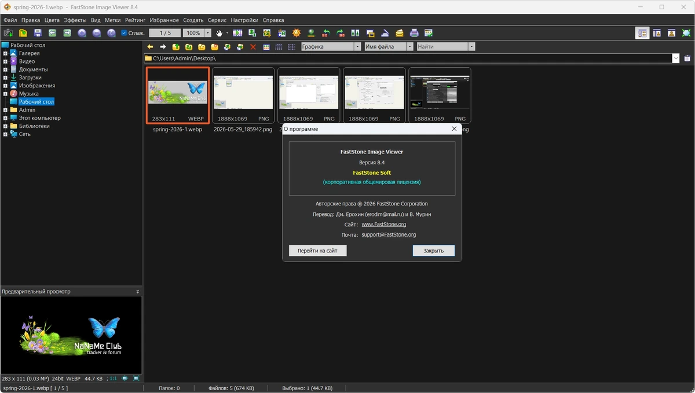
Task: Click the zoom out minus icon
Action: pos(96,33)
